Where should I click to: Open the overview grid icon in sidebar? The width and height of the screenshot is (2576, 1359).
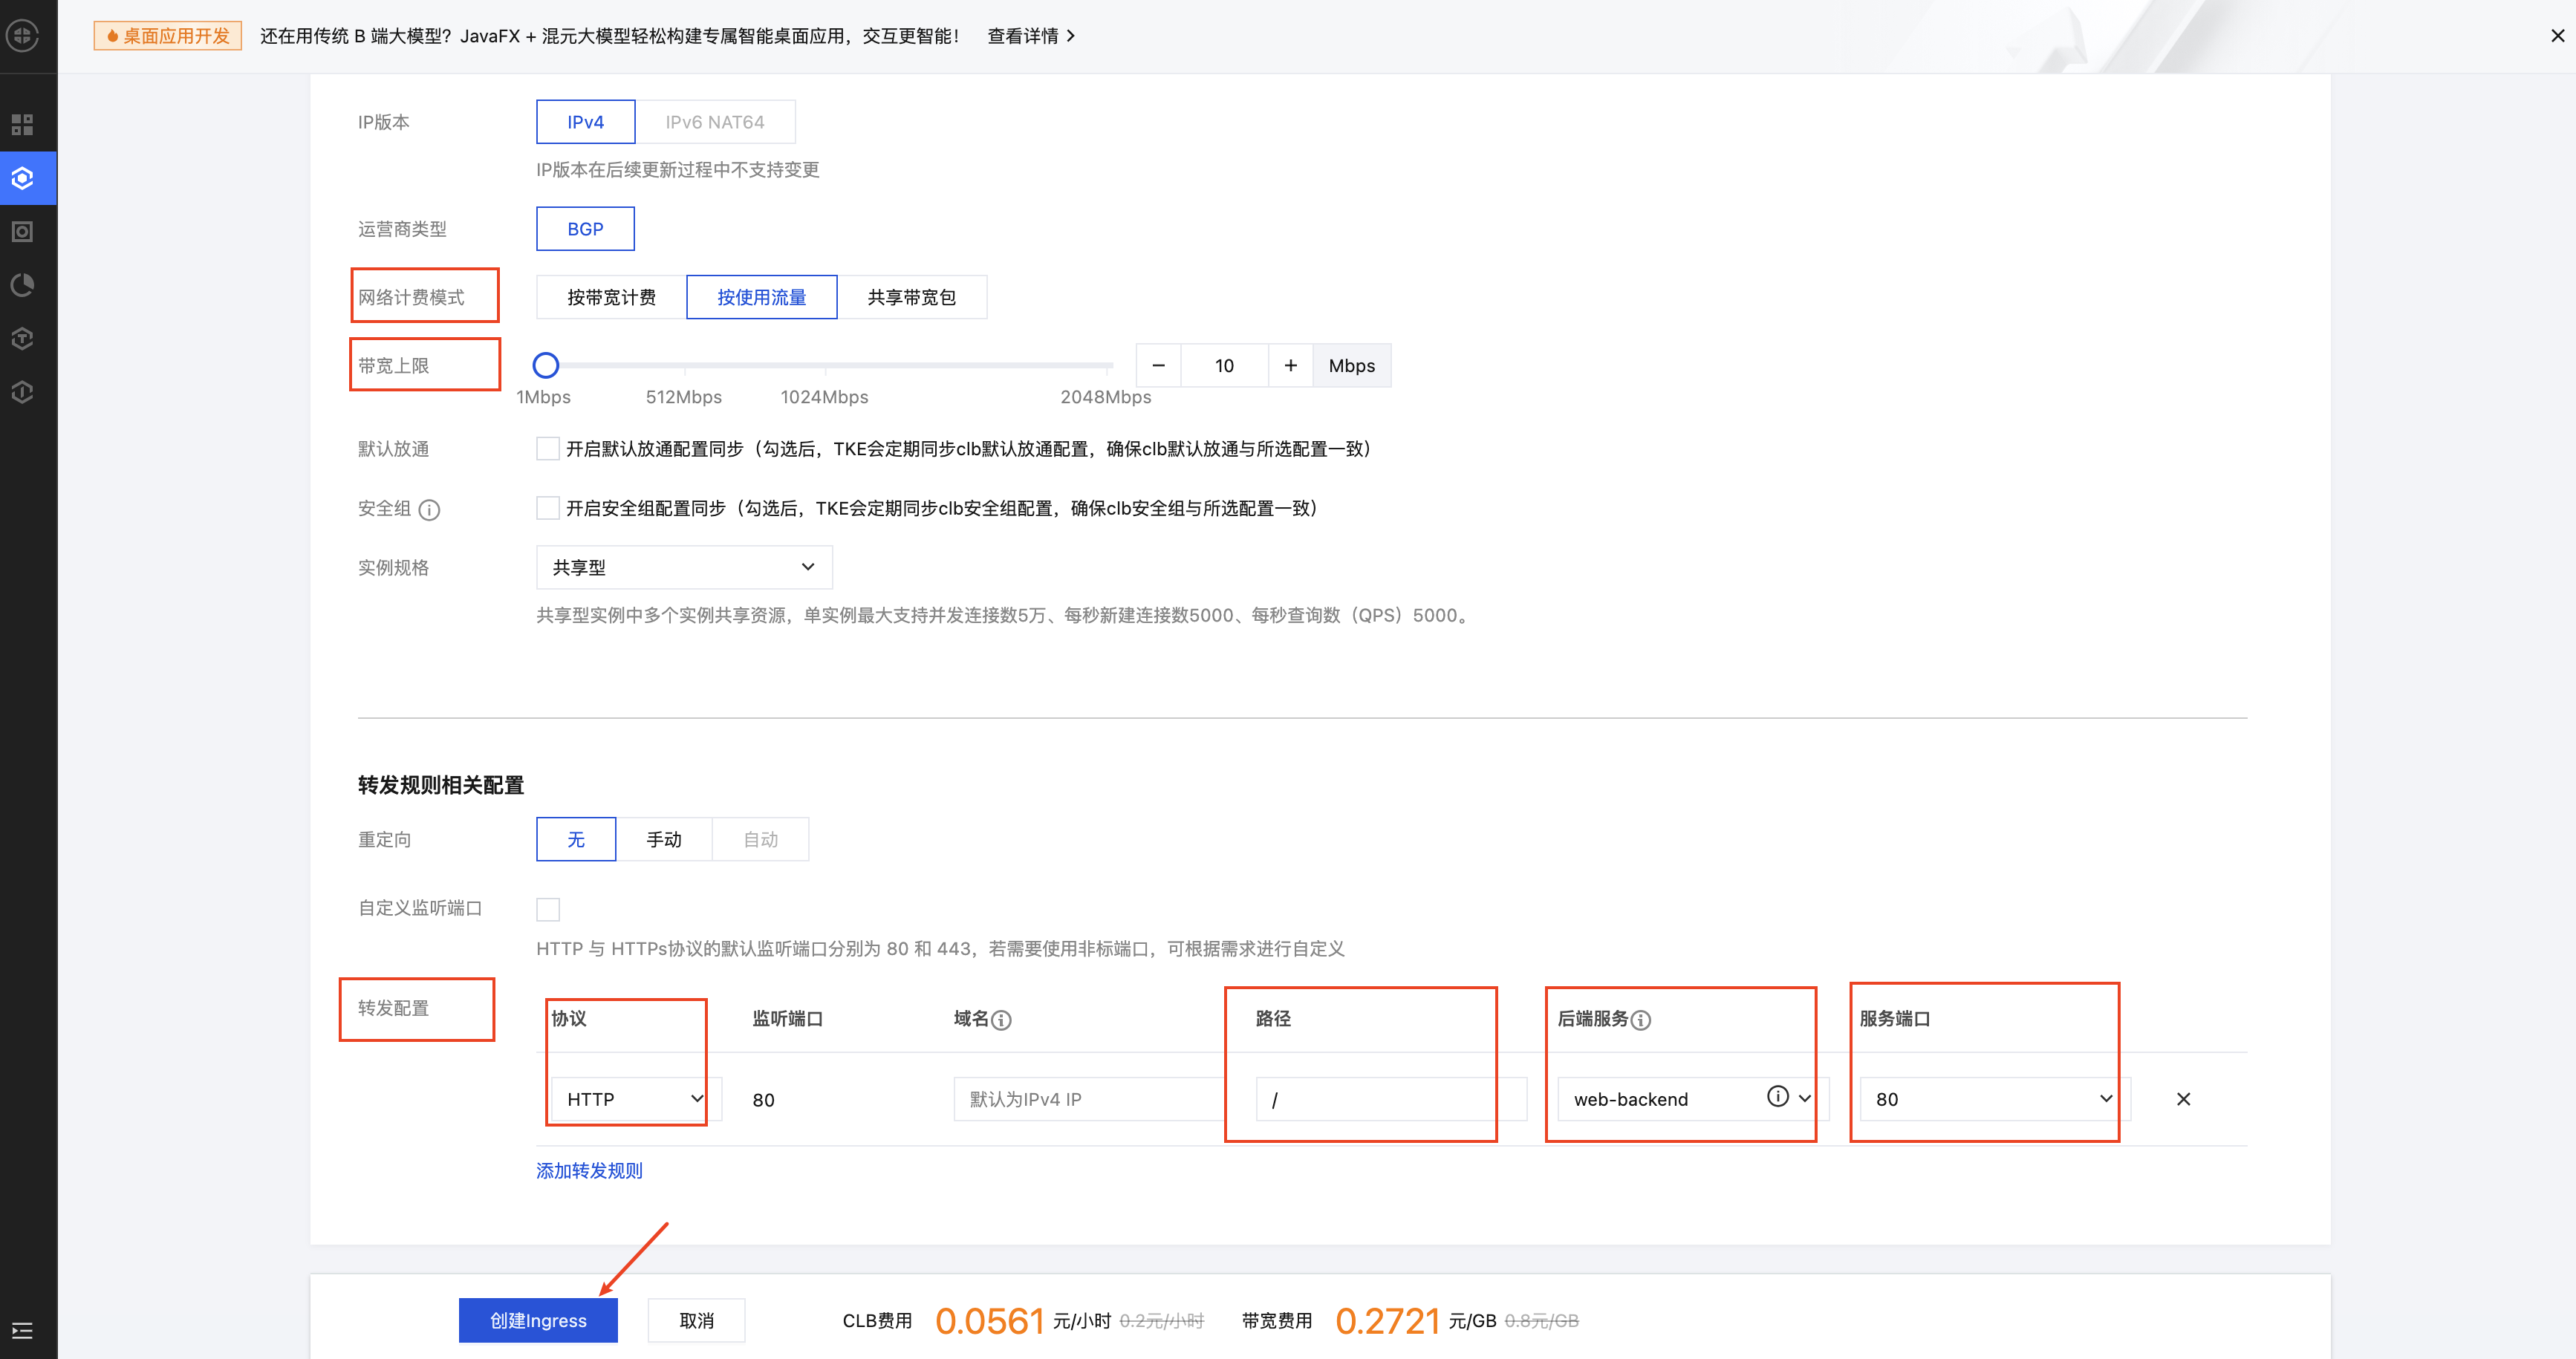tap(22, 125)
